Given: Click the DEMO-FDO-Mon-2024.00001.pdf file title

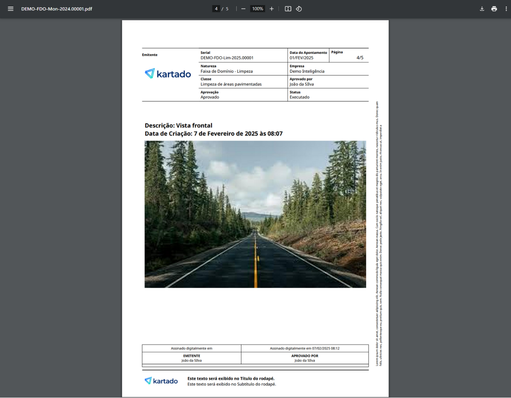Looking at the screenshot, I should (57, 9).
